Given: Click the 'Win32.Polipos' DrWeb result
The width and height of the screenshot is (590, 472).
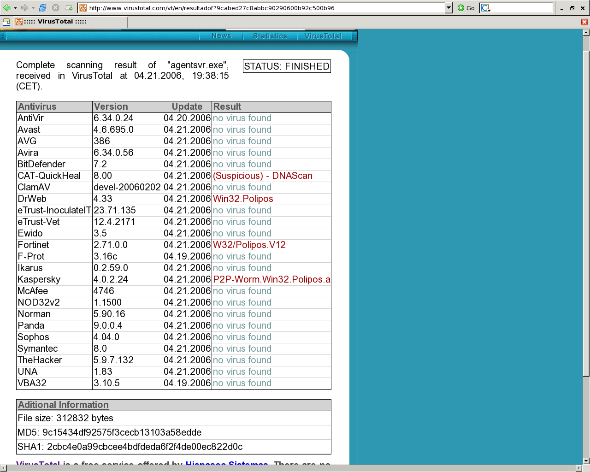Looking at the screenshot, I should point(243,199).
